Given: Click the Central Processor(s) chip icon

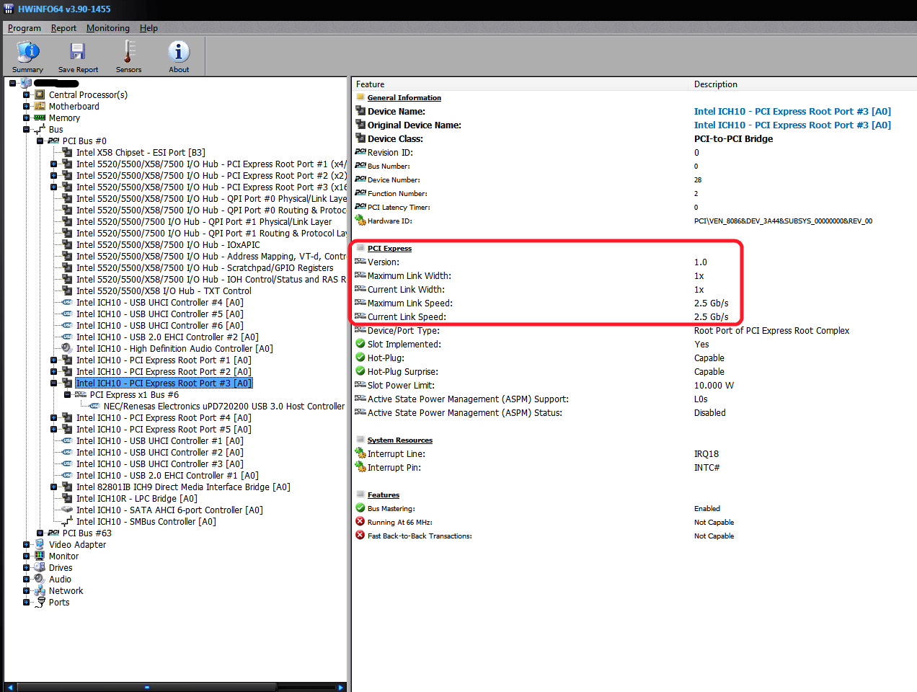Looking at the screenshot, I should [40, 94].
